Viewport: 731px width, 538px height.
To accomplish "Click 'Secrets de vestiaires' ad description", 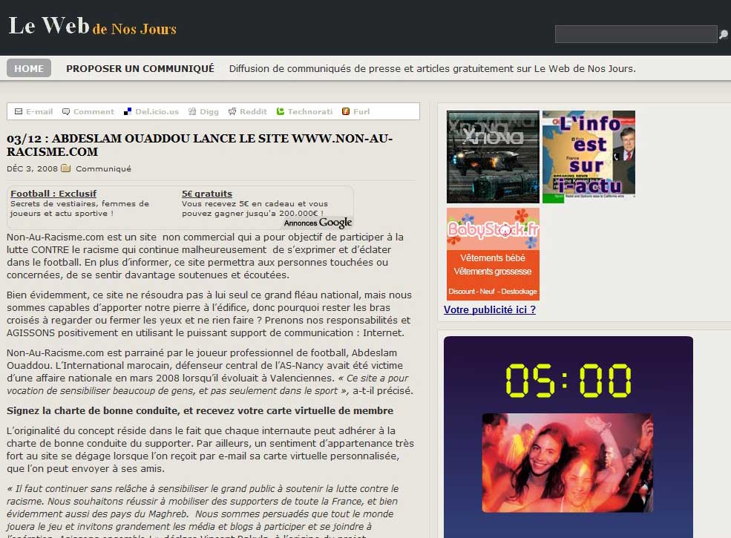I will [x=79, y=209].
